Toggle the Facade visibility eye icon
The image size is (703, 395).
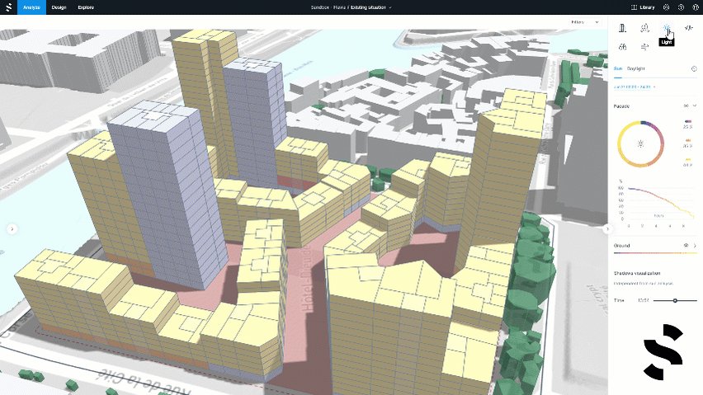(686, 106)
